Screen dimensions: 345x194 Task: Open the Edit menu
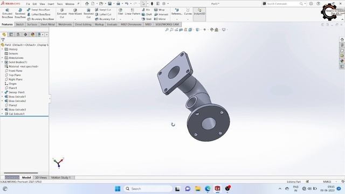[34, 4]
